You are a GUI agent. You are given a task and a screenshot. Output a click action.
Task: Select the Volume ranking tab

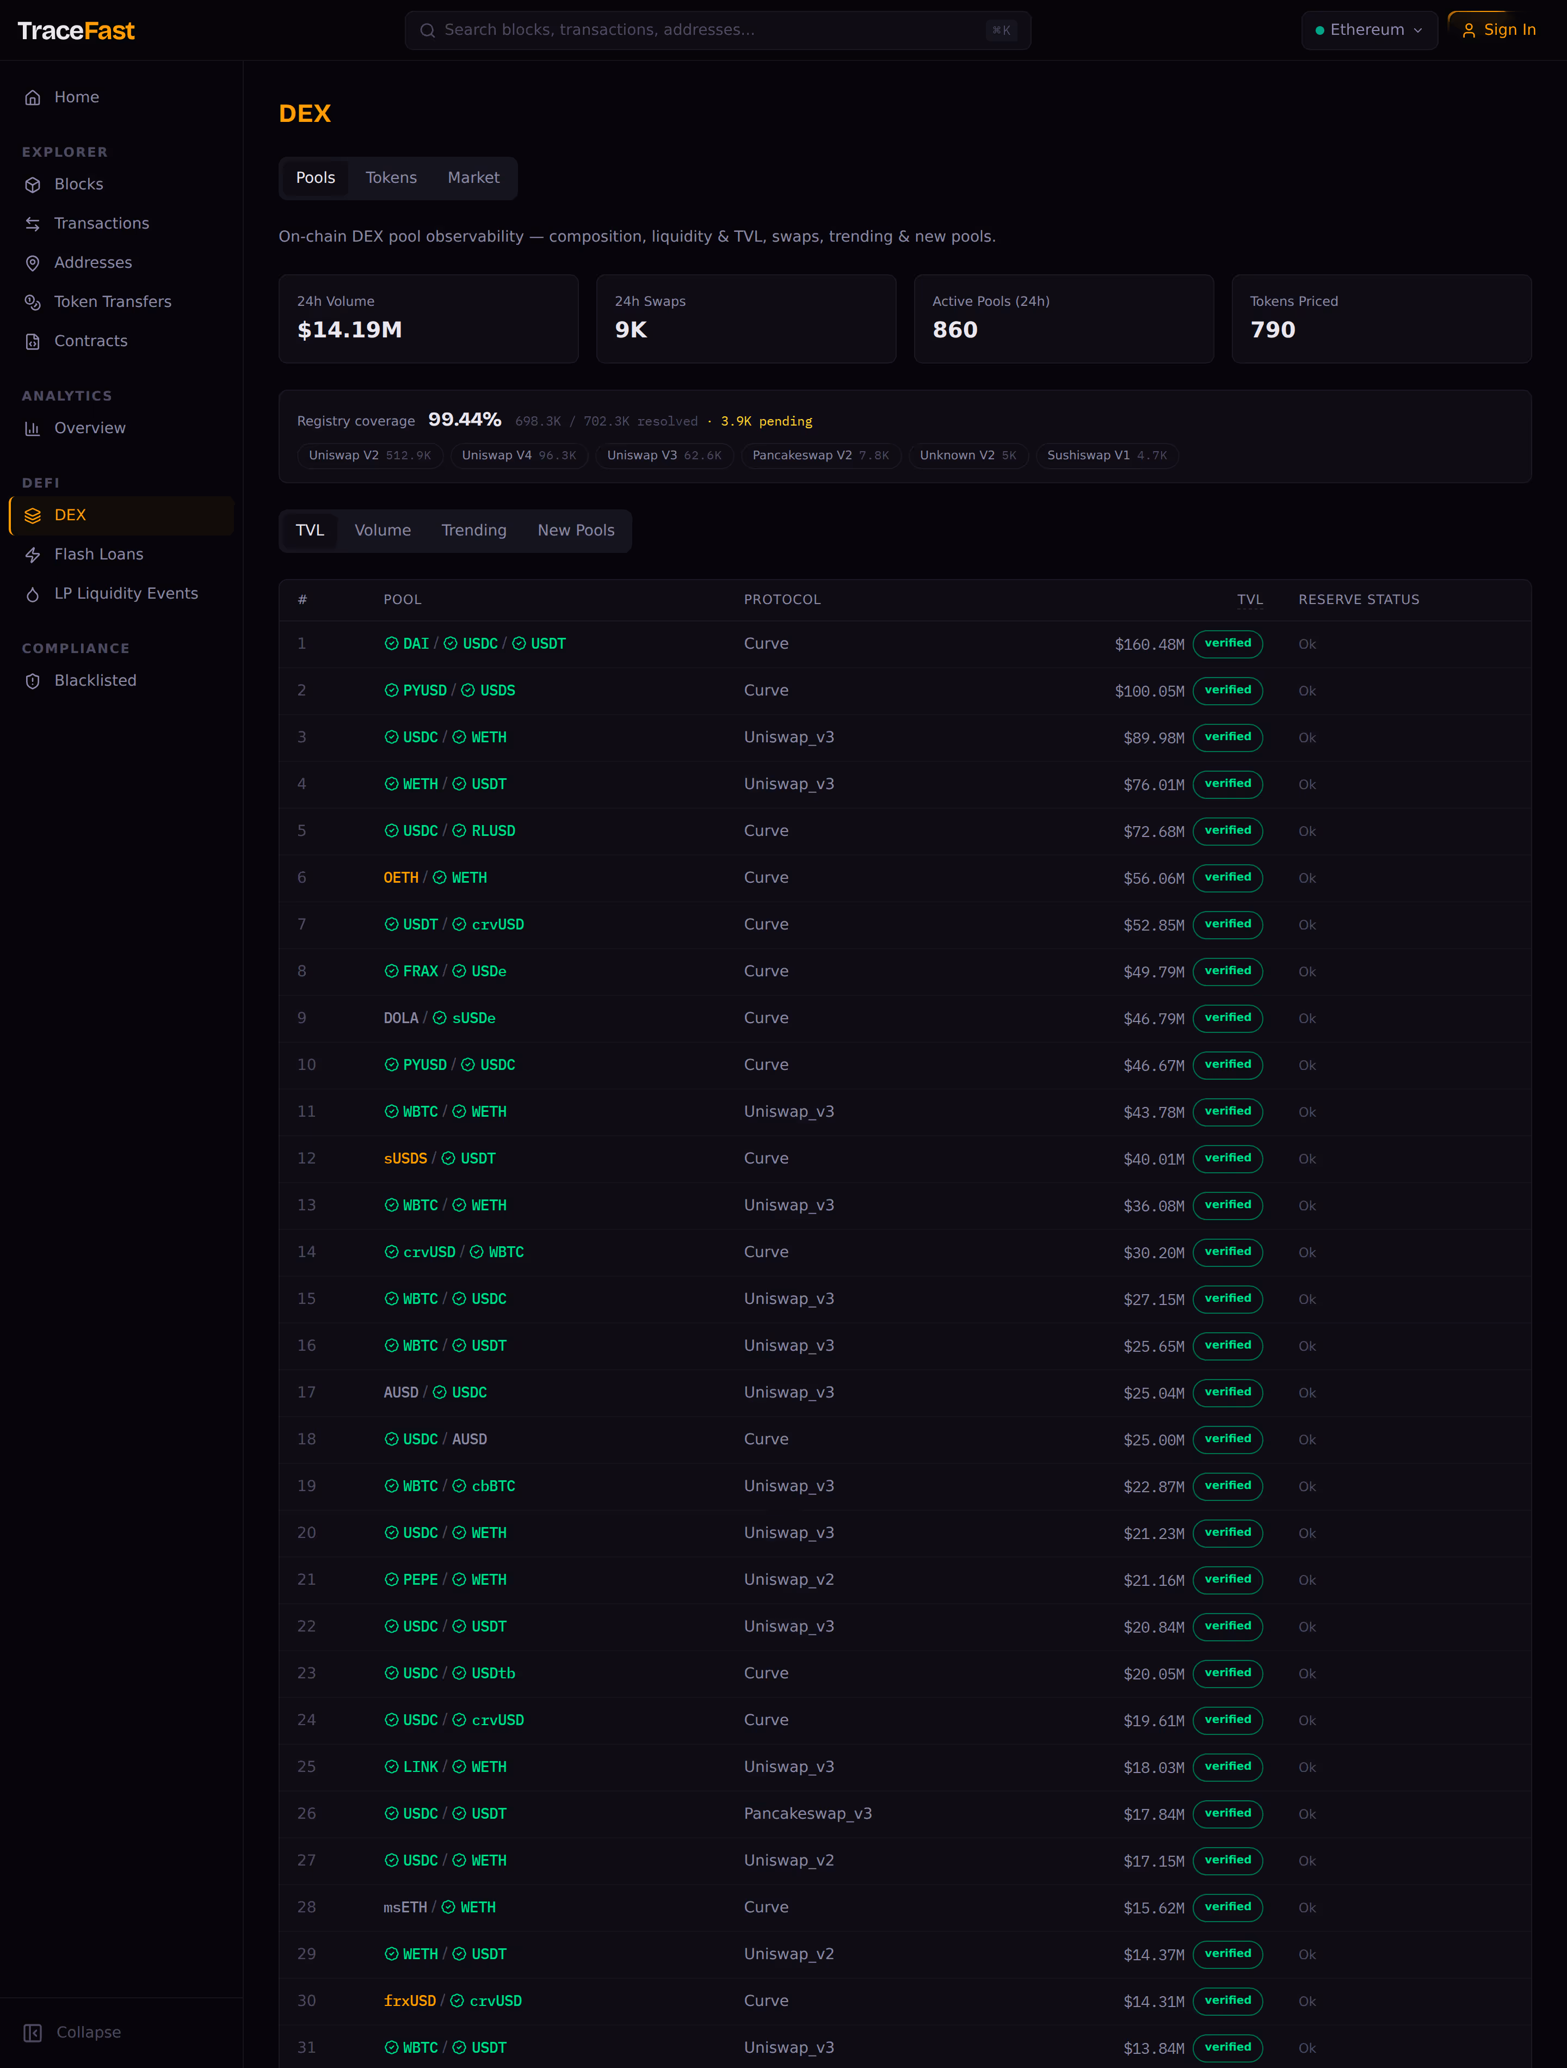(383, 531)
